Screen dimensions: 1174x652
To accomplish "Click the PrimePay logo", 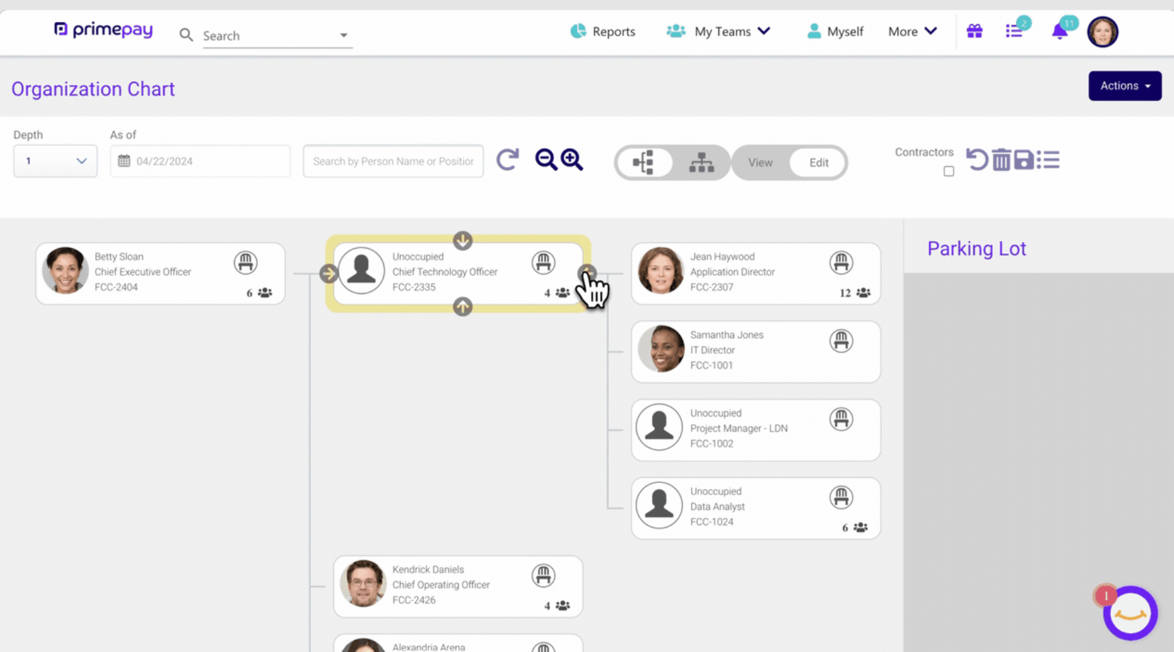I will pyautogui.click(x=103, y=30).
